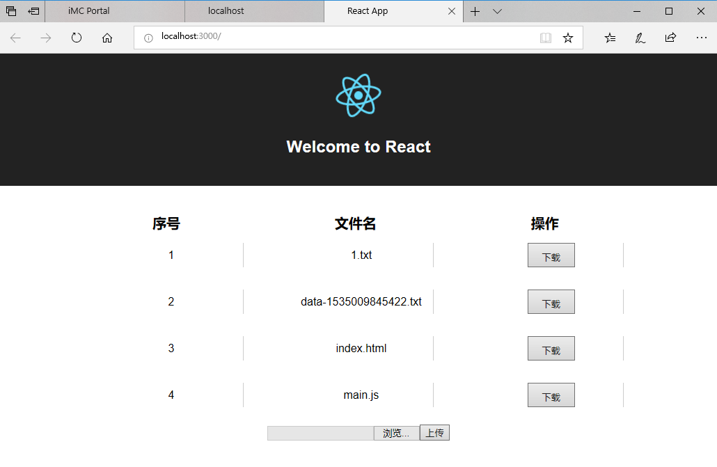Viewport: 717px width, 467px height.
Task: Open the favorites hub
Action: coord(610,38)
